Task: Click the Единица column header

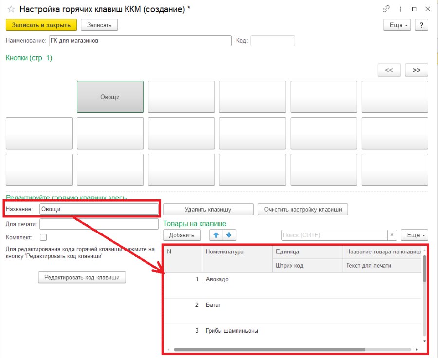Action: click(x=307, y=252)
